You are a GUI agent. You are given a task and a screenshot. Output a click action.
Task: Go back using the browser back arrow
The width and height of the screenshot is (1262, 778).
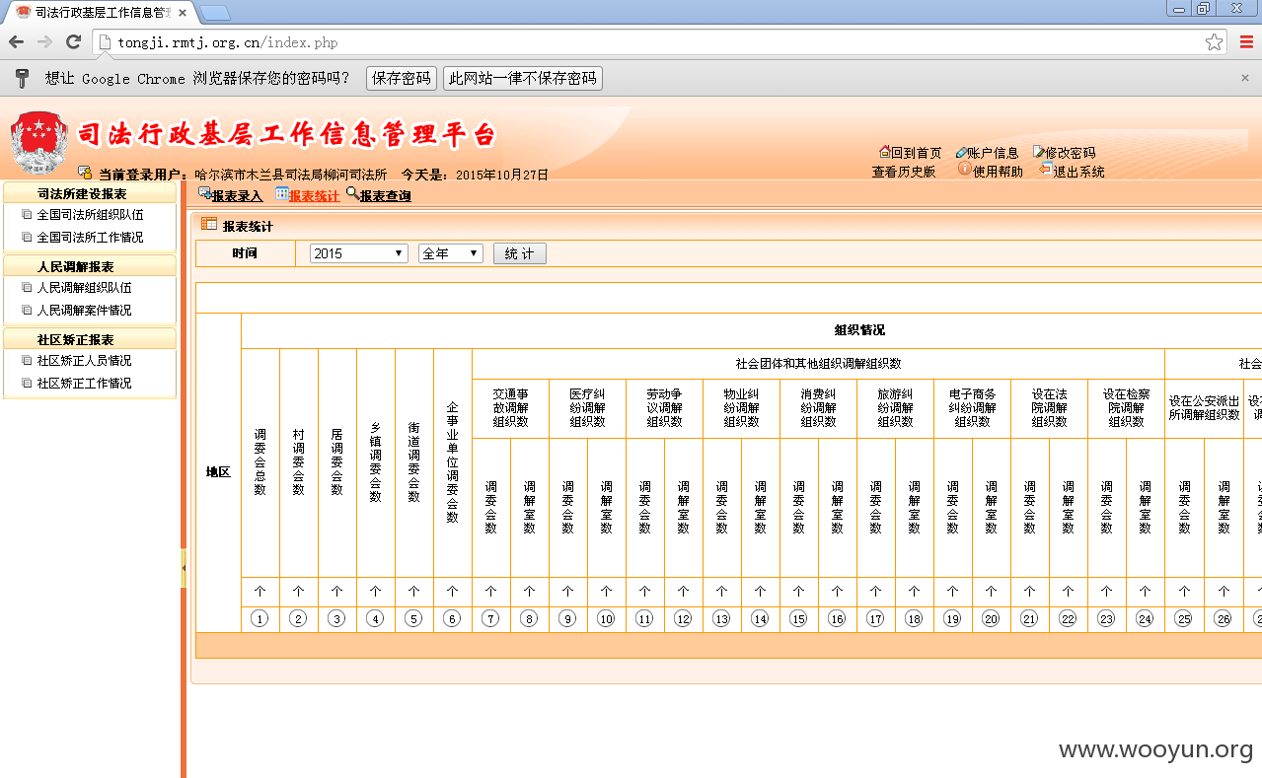[16, 42]
